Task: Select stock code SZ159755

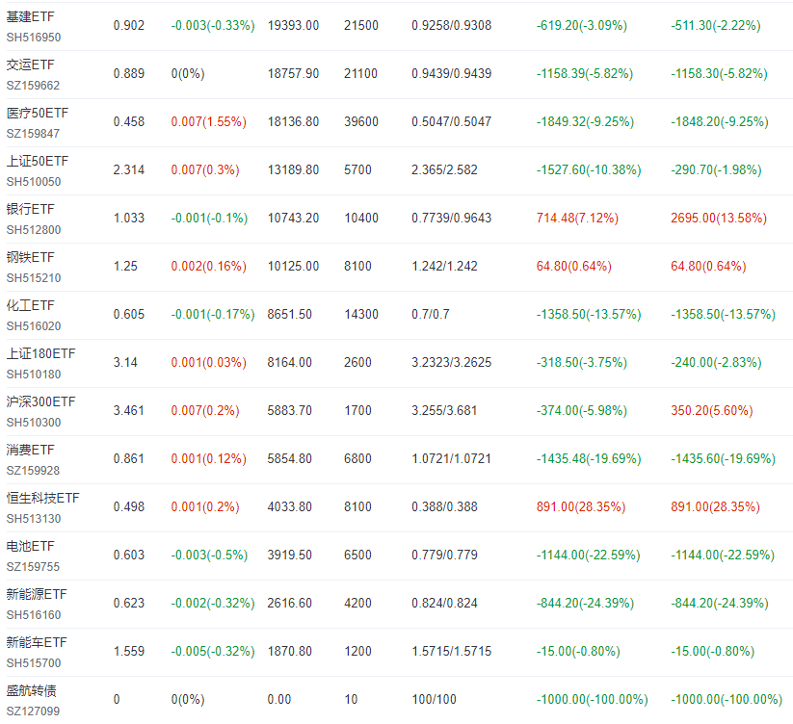Action: pyautogui.click(x=33, y=567)
